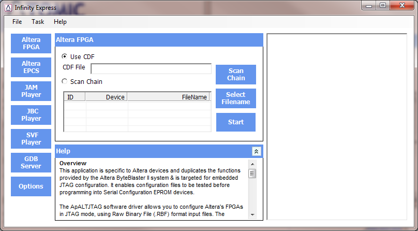
Task: Open the GDB Server section
Action: (x=31, y=163)
